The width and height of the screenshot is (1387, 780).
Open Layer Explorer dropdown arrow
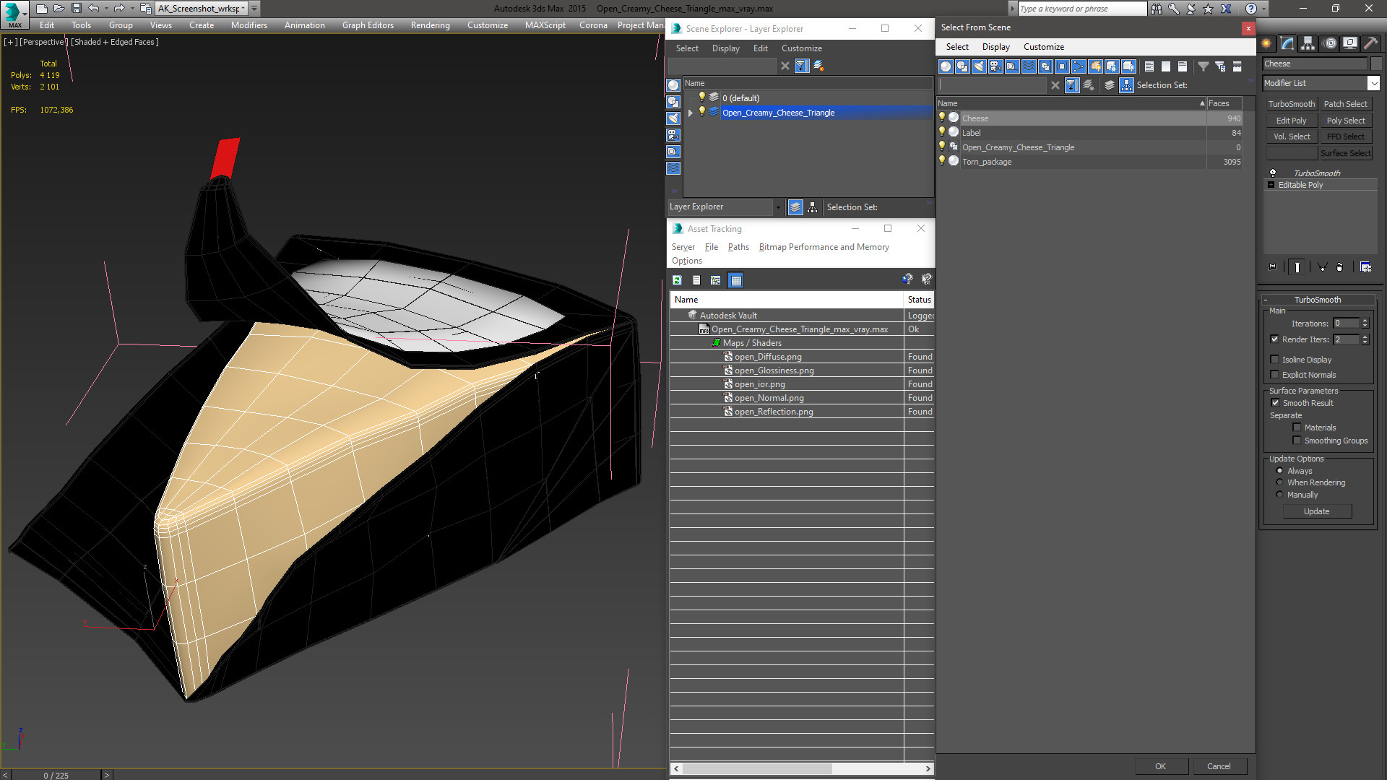tap(778, 207)
